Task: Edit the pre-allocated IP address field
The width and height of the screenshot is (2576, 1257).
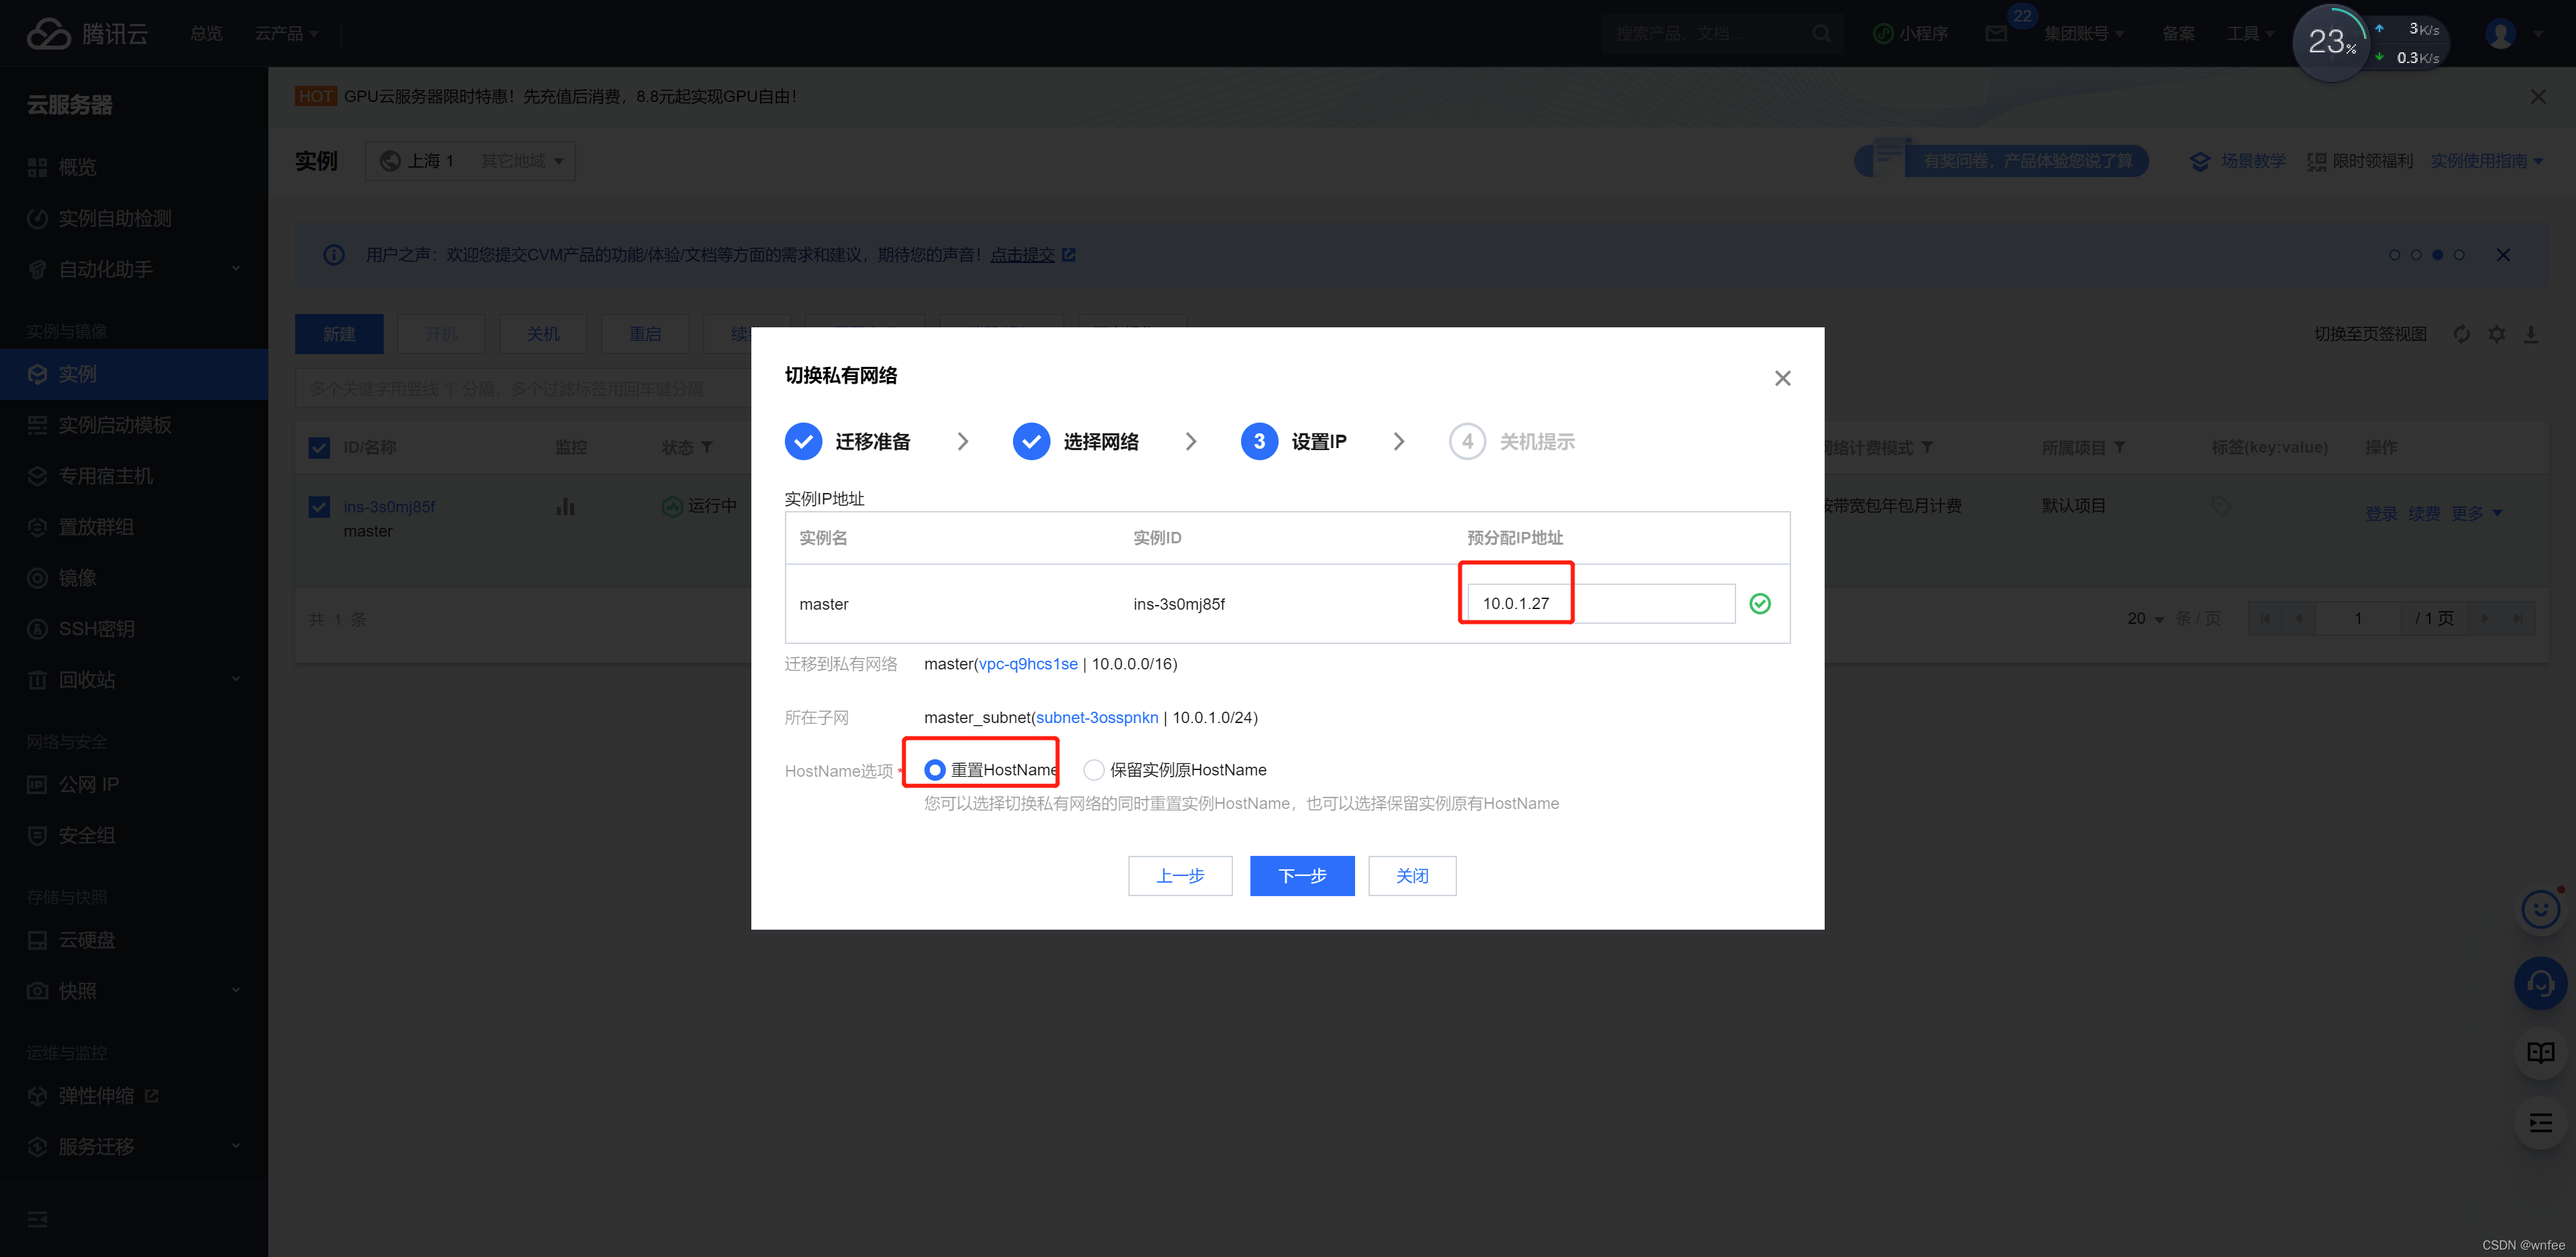Action: point(1601,604)
